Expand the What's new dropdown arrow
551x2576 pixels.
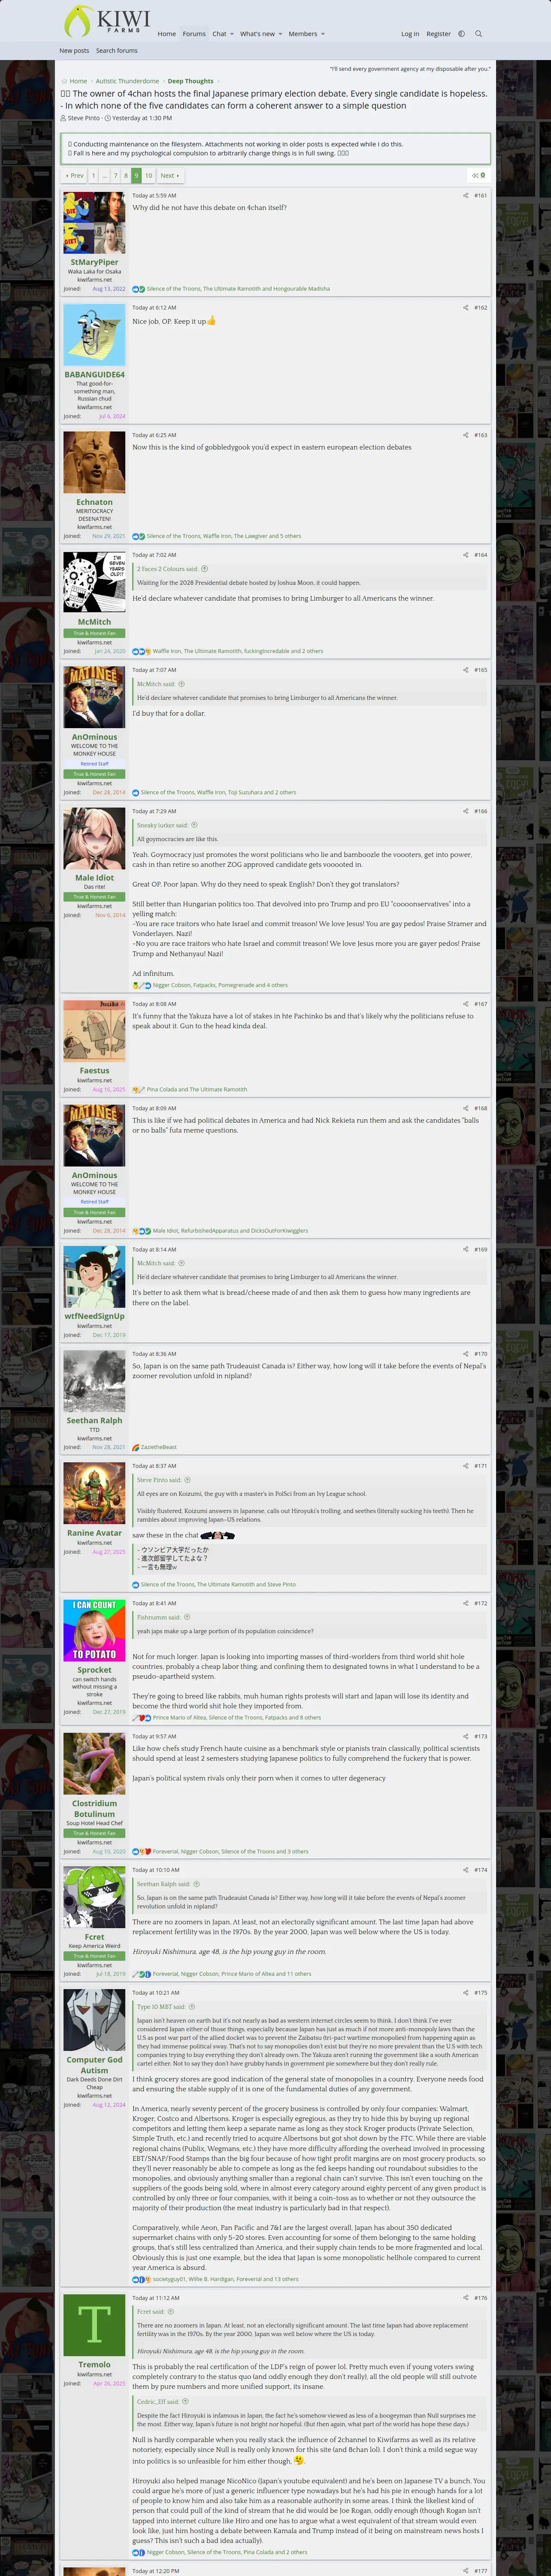point(280,34)
